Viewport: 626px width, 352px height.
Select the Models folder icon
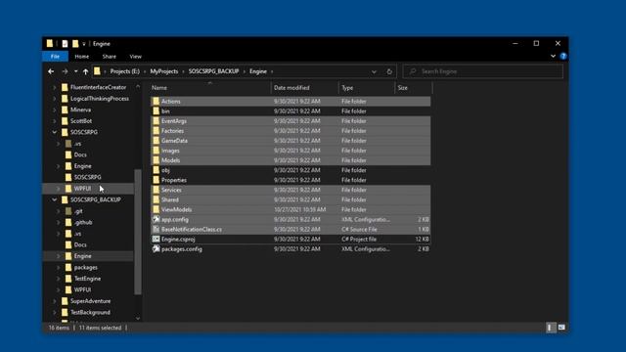pyautogui.click(x=156, y=160)
